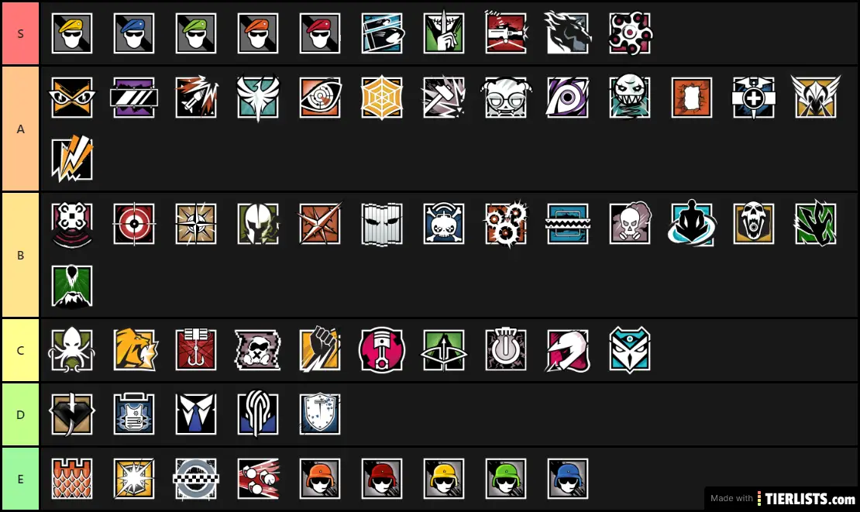Screen dimensions: 860x512
Task: Click the yellow C tier label
Action: click(20, 350)
